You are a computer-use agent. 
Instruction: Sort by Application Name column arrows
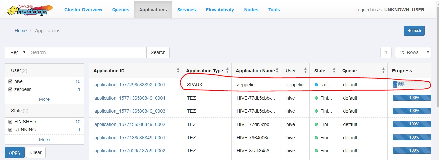click(x=277, y=70)
